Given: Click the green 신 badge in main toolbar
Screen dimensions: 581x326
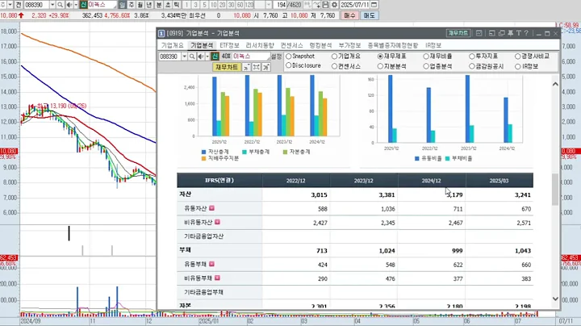Looking at the screenshot, I should tap(83, 5).
